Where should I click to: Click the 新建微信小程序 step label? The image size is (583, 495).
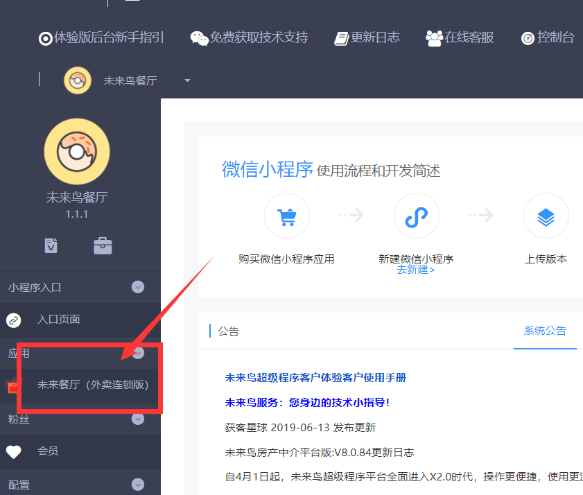click(x=416, y=259)
